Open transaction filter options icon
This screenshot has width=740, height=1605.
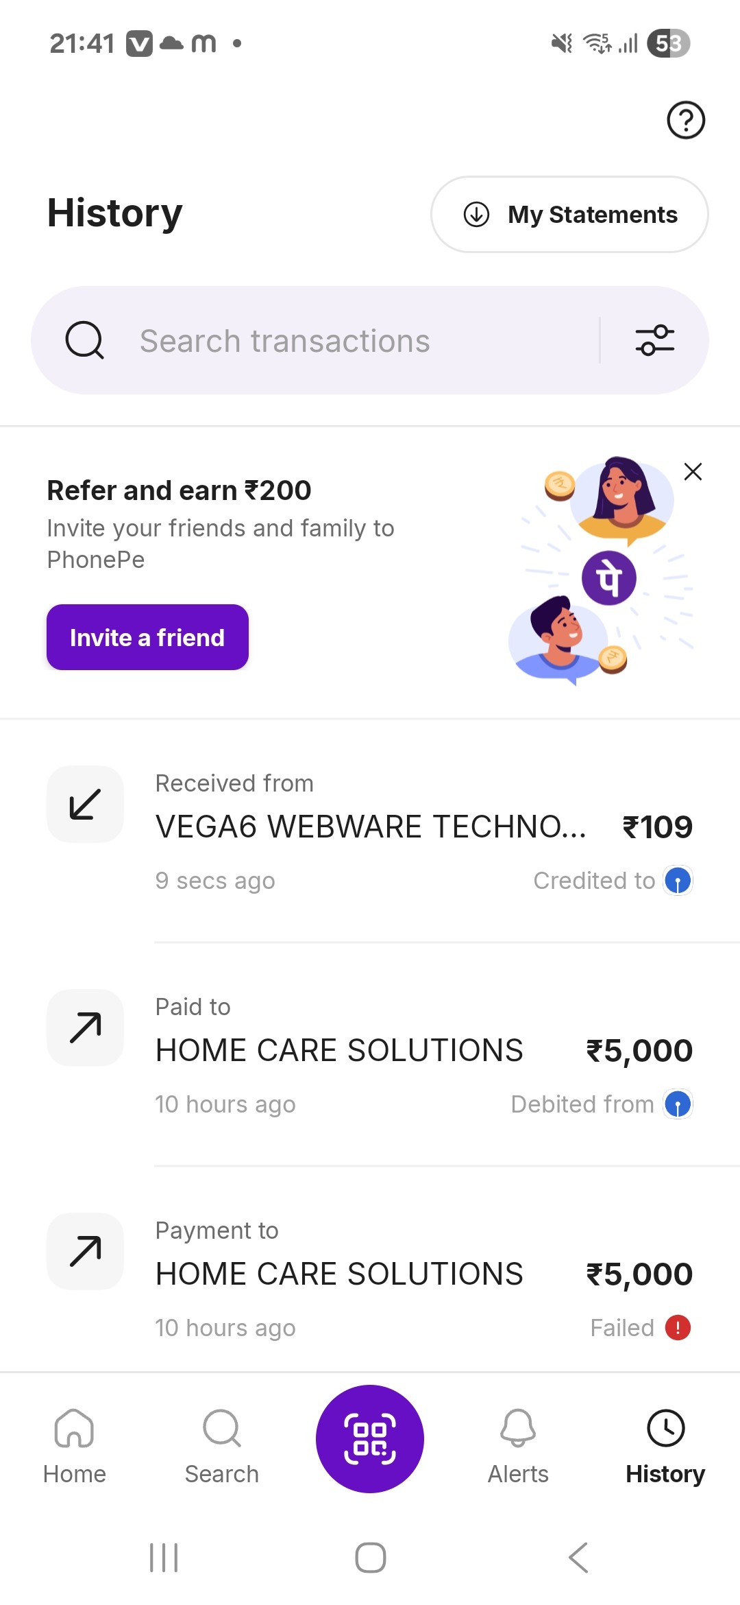[x=654, y=340]
